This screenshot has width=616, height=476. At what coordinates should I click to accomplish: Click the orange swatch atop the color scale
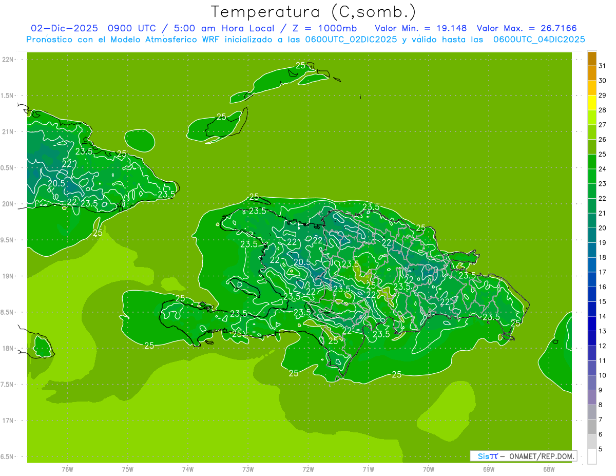click(x=592, y=59)
